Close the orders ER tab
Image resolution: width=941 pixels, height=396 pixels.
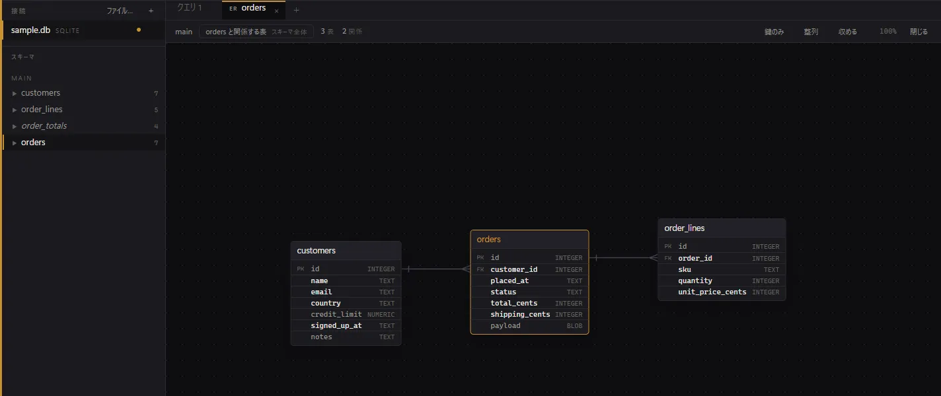click(x=276, y=11)
